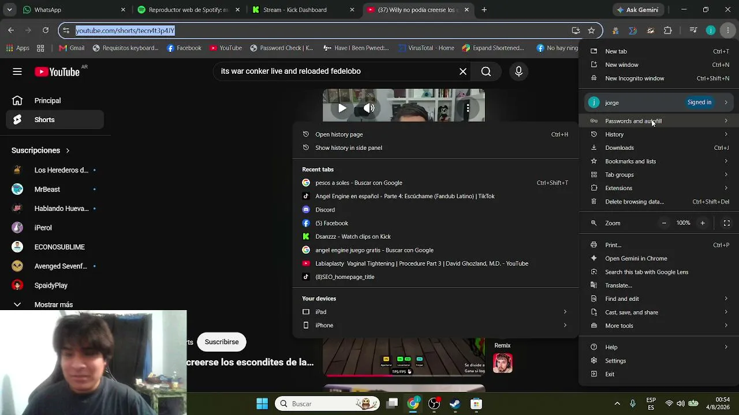Expand the More tools submenu

[659, 326]
